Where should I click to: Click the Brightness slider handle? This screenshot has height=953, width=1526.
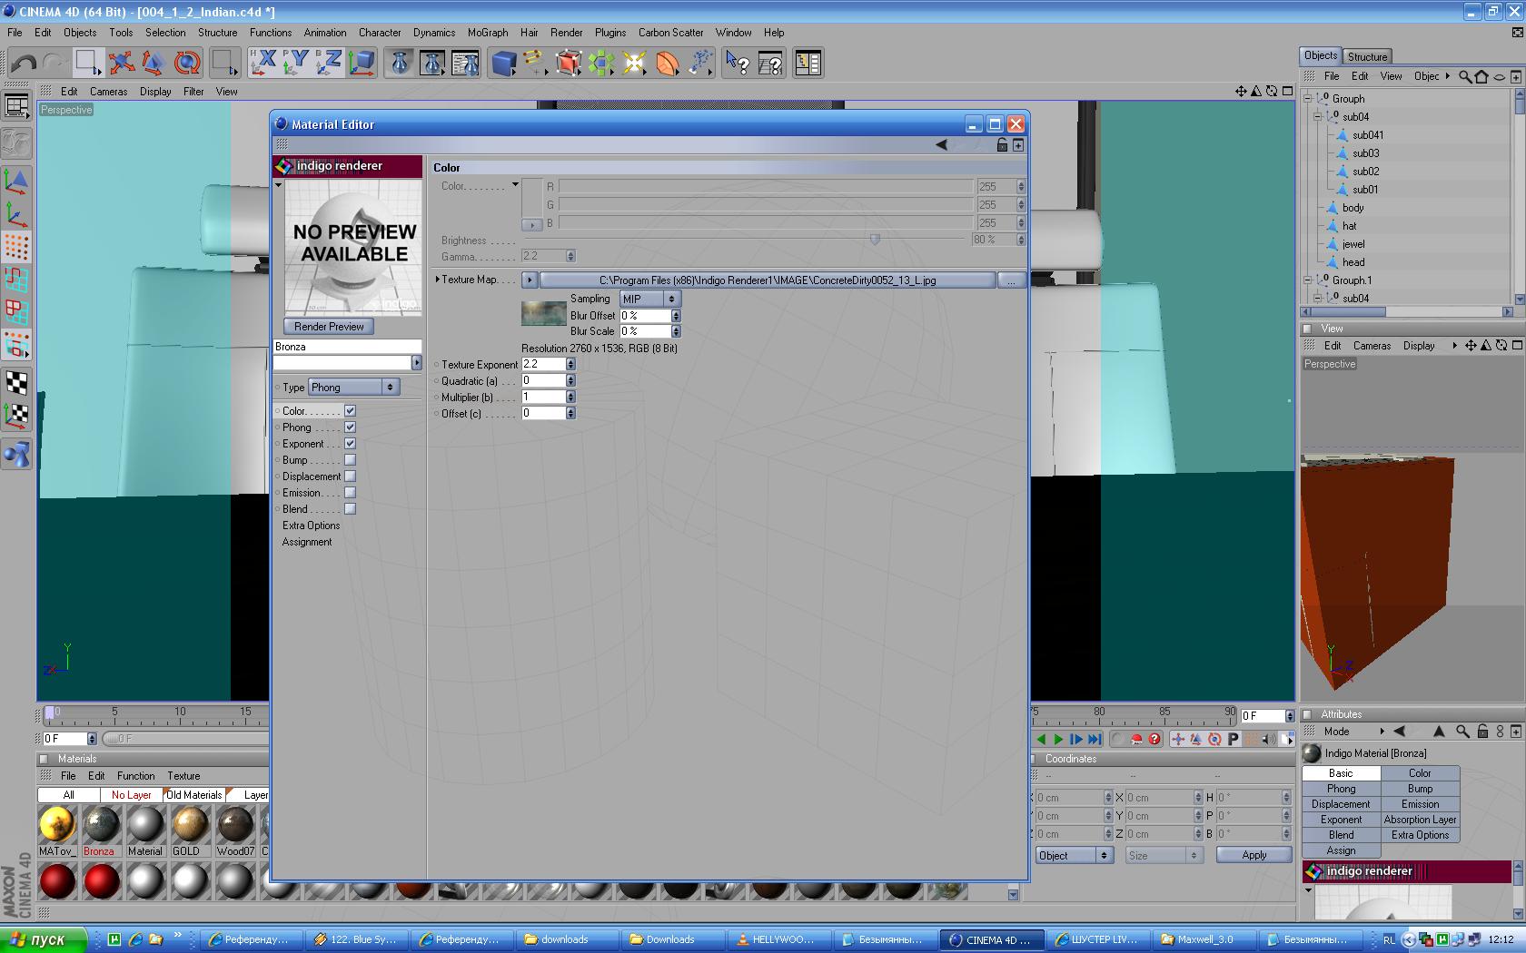tap(875, 240)
